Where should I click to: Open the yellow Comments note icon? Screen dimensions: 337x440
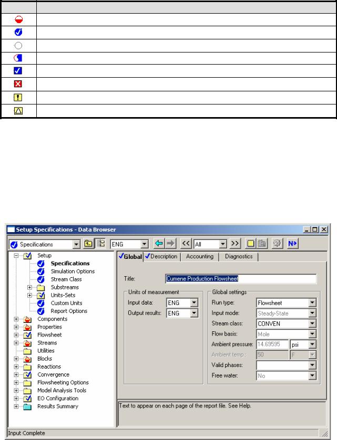(251, 243)
